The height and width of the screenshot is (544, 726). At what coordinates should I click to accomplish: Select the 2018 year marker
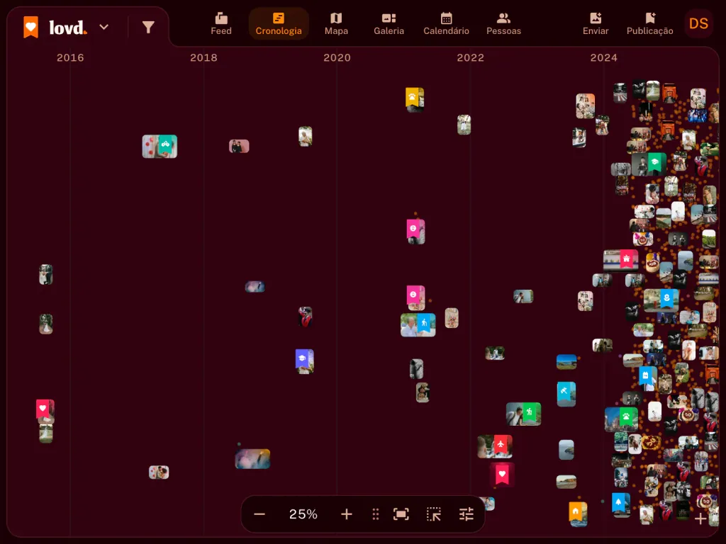pos(203,58)
